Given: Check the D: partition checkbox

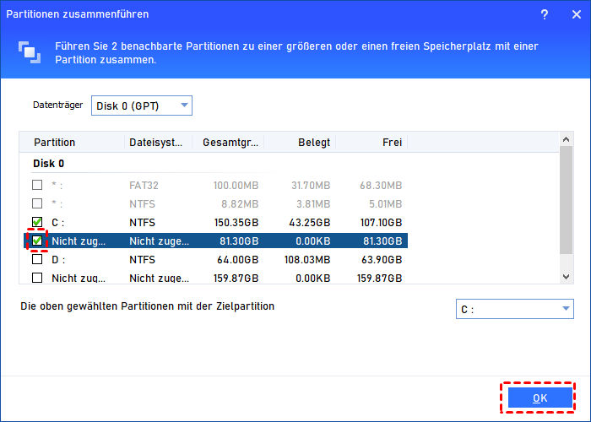Looking at the screenshot, I should click(37, 259).
